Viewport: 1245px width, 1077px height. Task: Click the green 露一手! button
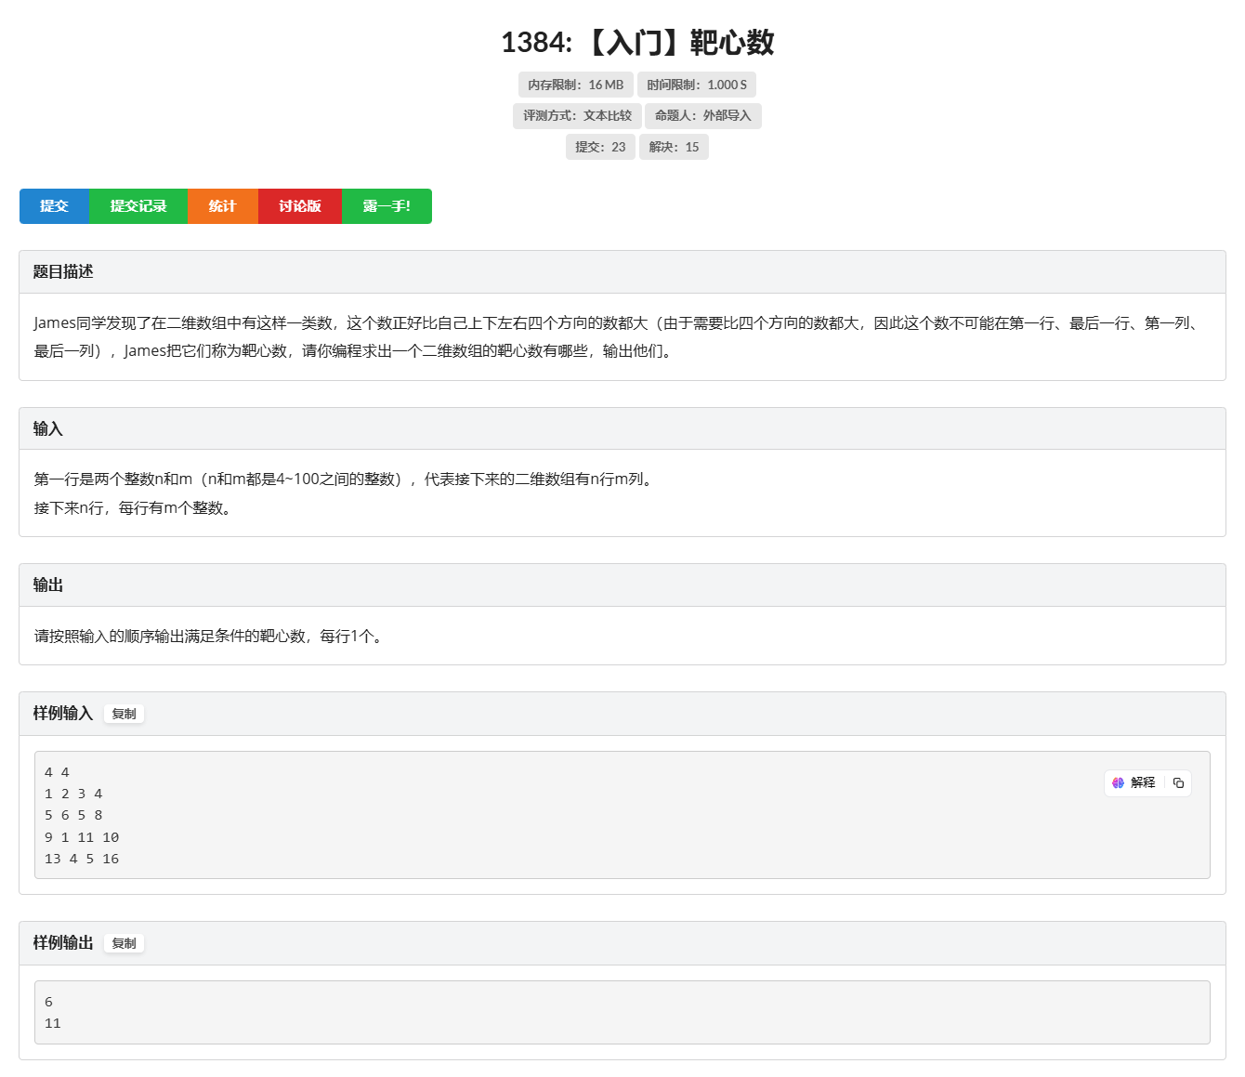387,206
